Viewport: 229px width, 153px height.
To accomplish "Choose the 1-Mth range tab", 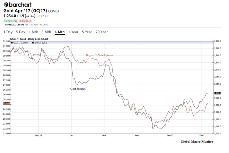I will coord(34,32).
